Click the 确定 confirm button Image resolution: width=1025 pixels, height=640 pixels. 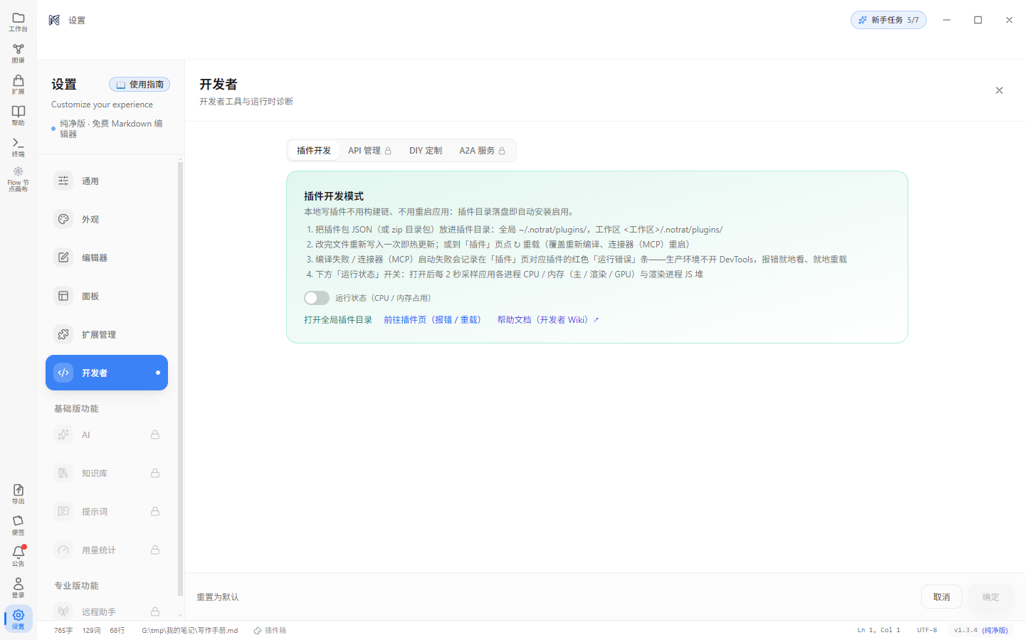991,597
